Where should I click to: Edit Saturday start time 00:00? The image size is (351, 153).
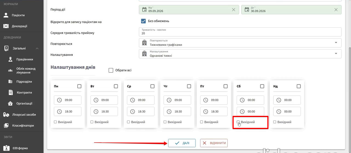(x=250, y=100)
